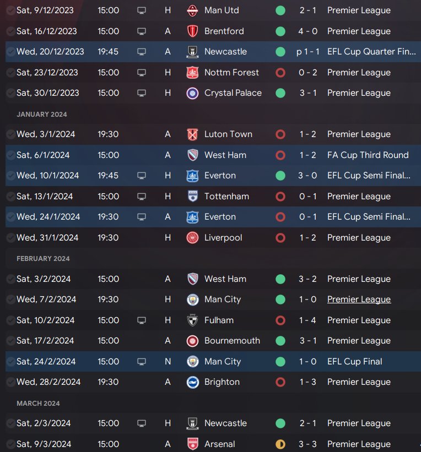Screen dimensions: 421x452
Task: Click the Crystal Palace club crest
Action: tap(192, 93)
